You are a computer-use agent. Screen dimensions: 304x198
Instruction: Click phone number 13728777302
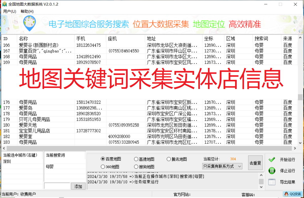point(88,131)
